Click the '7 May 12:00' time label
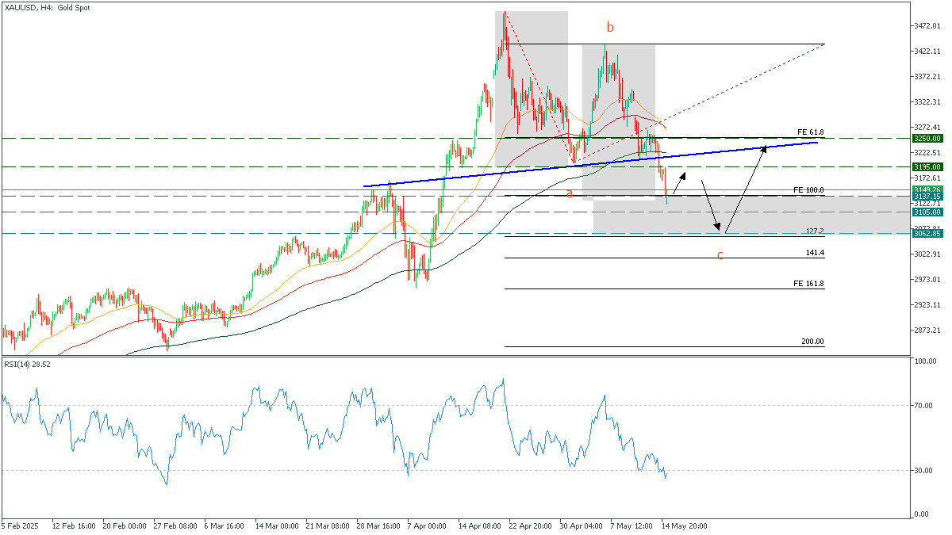 (x=631, y=525)
